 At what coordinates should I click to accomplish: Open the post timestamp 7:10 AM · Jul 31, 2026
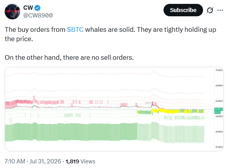(x=33, y=161)
